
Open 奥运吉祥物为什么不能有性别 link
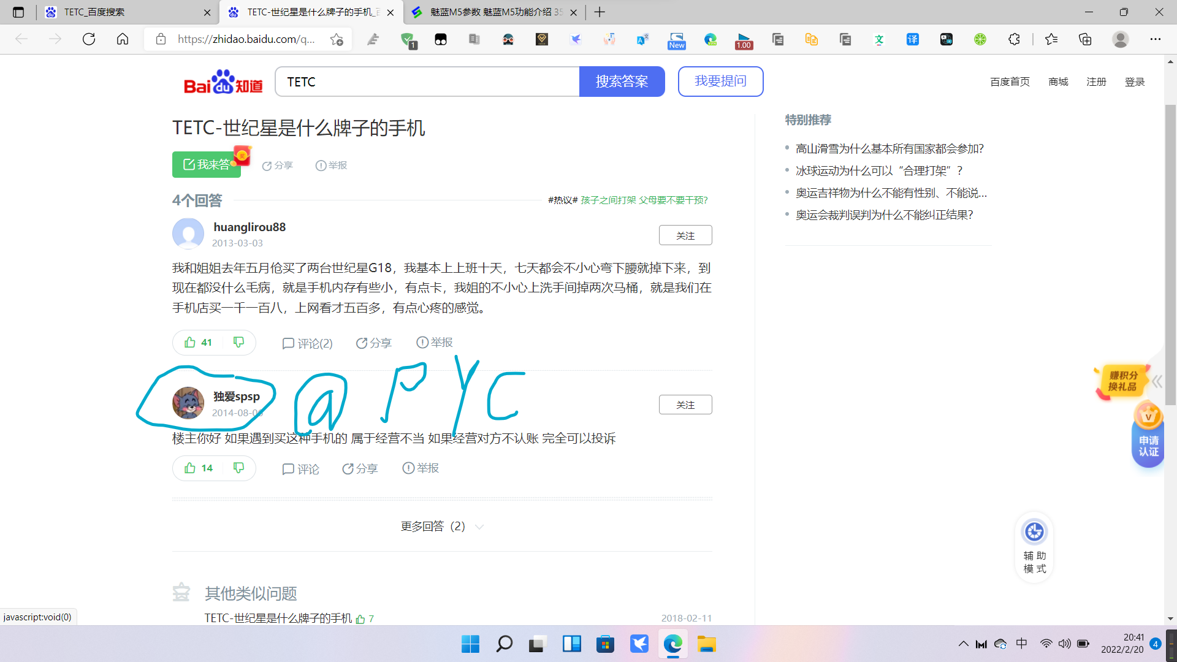pyautogui.click(x=891, y=193)
